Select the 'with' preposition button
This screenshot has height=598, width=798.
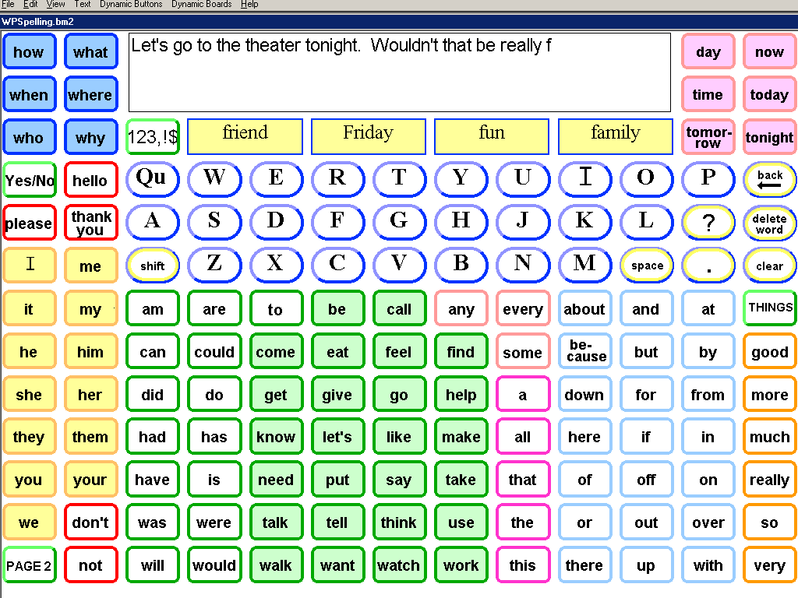[x=708, y=565]
